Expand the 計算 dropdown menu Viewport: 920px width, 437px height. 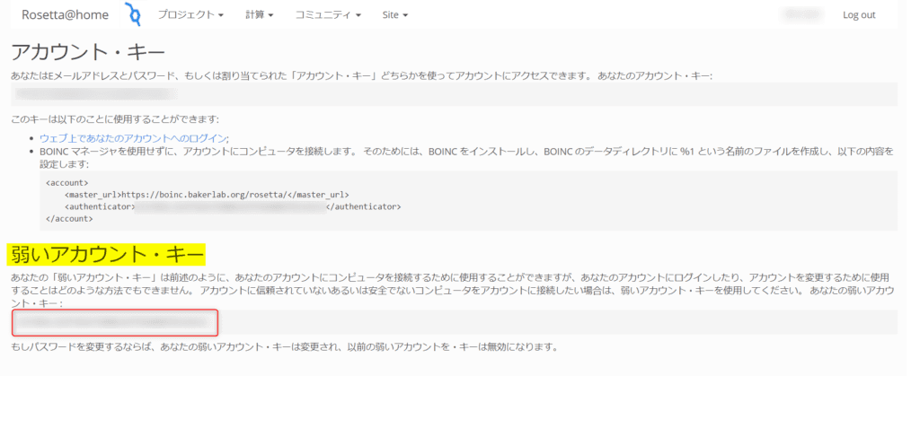259,15
